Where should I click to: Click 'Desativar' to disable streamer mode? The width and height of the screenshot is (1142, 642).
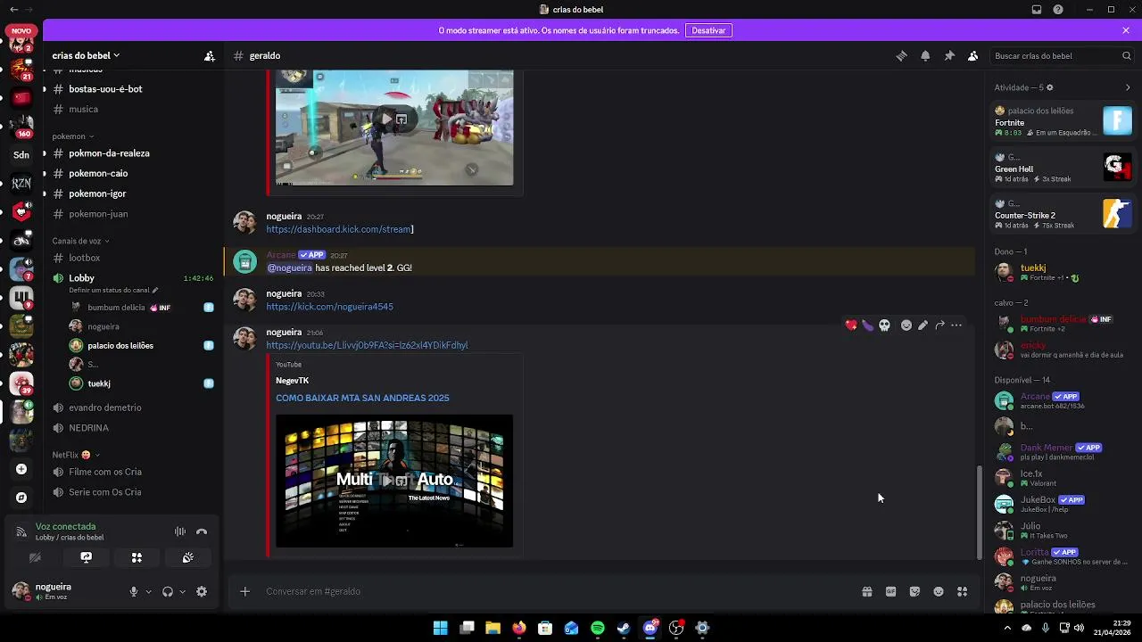pos(708,30)
